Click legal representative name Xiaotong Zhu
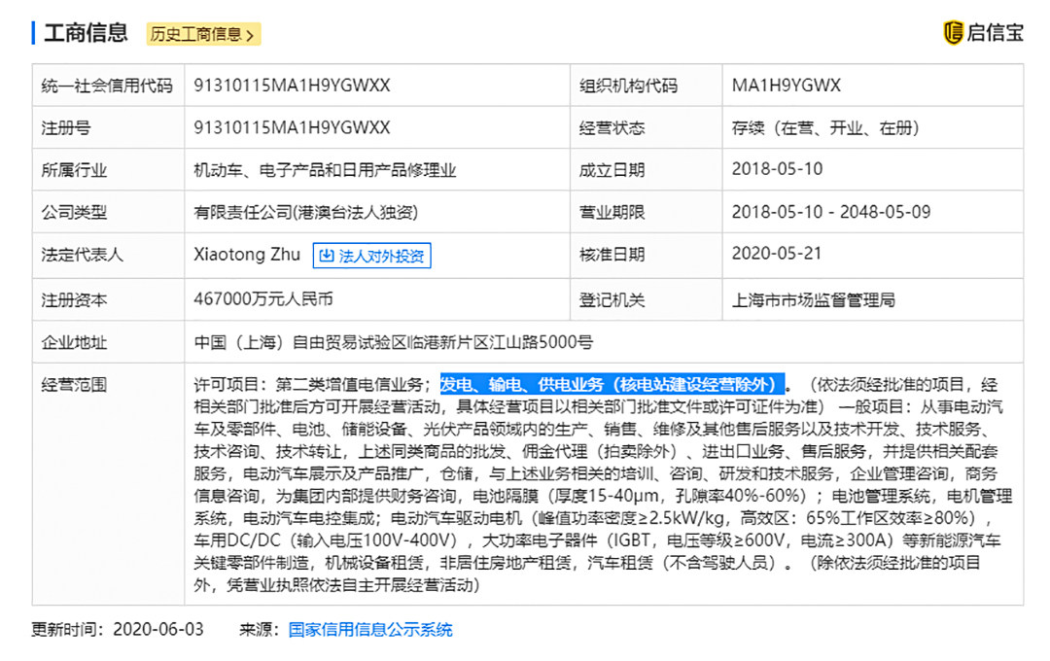This screenshot has width=1050, height=661. (247, 255)
